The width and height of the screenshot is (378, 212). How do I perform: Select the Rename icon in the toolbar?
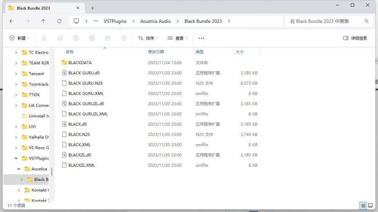pyautogui.click(x=92, y=38)
